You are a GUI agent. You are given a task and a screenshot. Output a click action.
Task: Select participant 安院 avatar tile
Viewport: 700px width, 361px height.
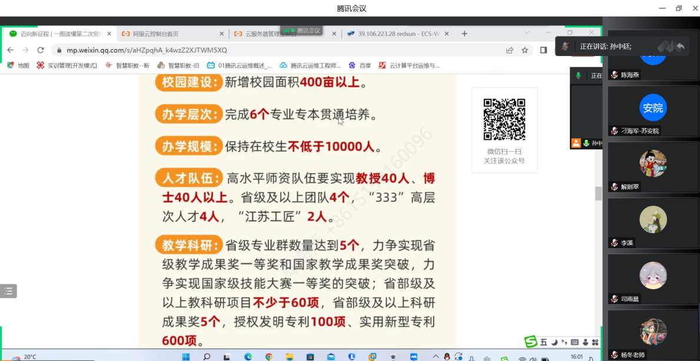(x=653, y=108)
